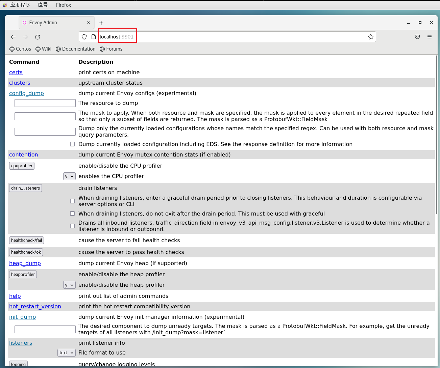Open the clusters link
This screenshot has height=368, width=440.
click(x=20, y=83)
